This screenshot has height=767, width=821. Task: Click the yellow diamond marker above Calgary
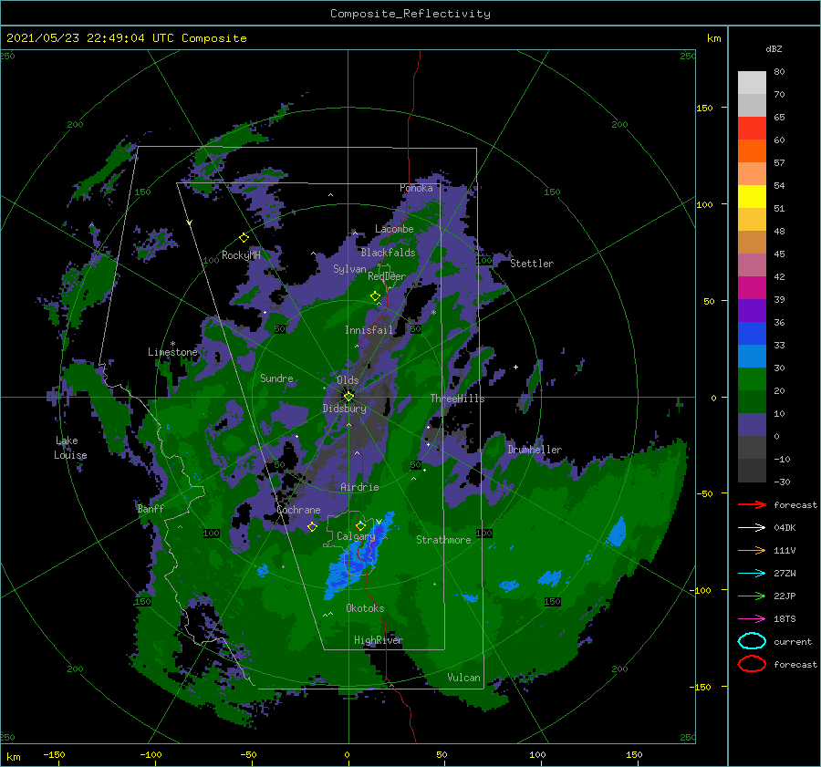360,525
